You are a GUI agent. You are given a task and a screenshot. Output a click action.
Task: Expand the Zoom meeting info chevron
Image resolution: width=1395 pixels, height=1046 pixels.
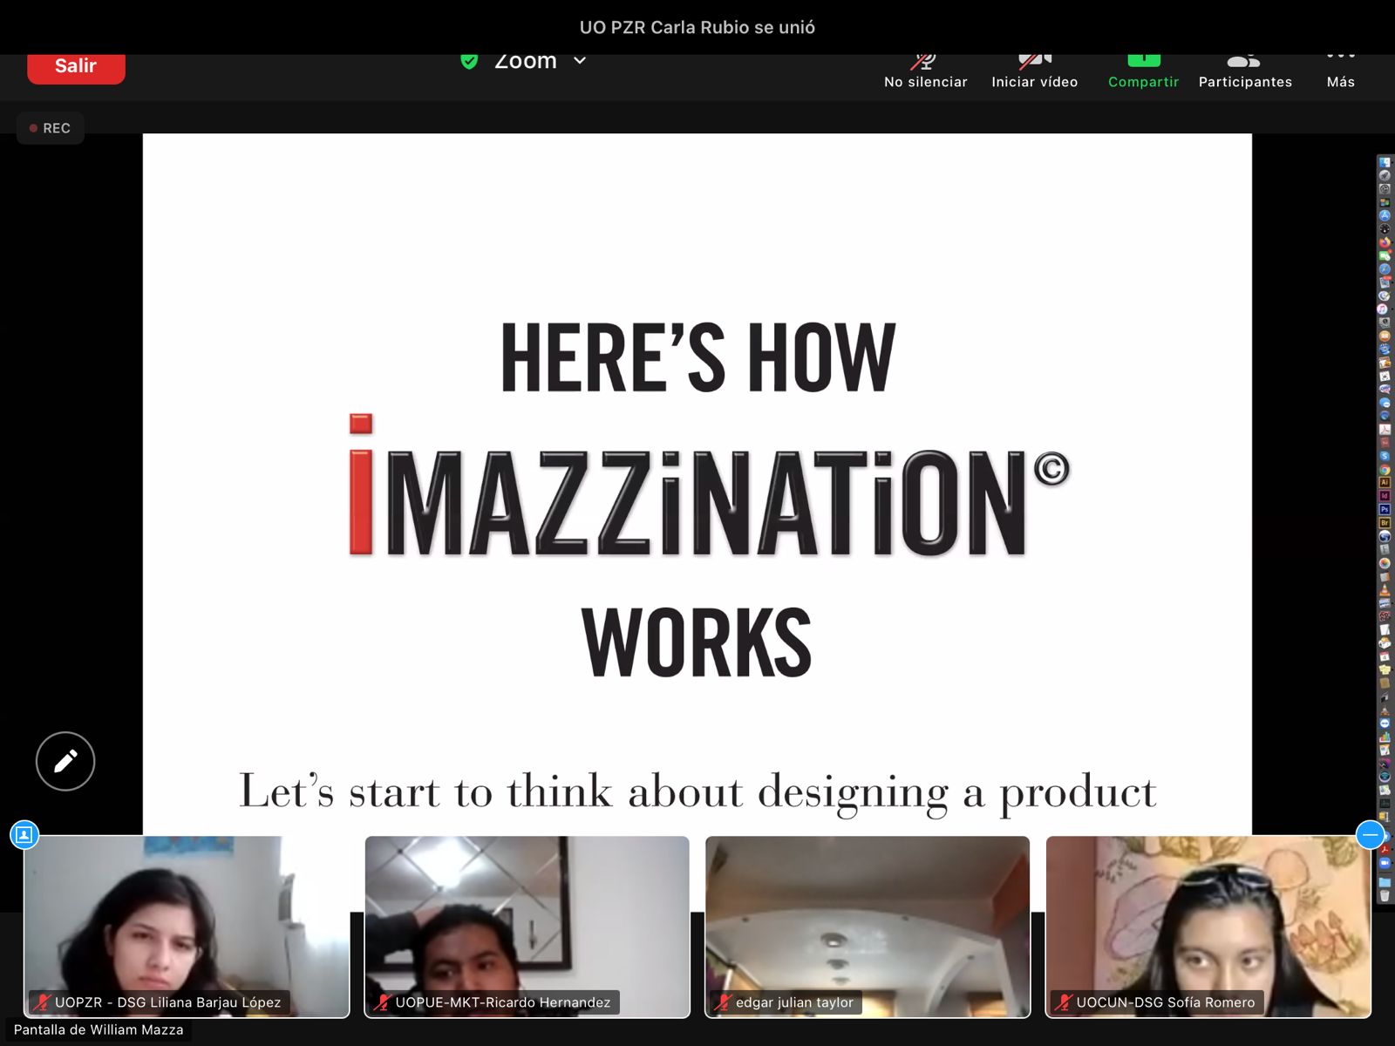click(580, 61)
